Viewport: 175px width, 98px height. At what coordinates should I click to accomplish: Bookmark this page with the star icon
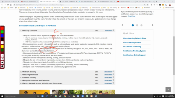(x=148, y=5)
